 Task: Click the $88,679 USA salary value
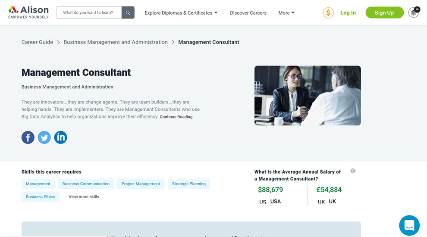270,190
